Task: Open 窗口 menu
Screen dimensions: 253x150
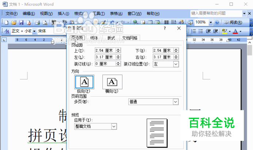Action: click(x=135, y=14)
